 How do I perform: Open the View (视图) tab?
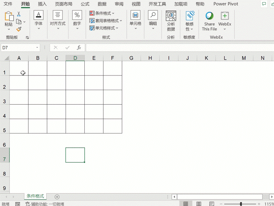pos(136,4)
